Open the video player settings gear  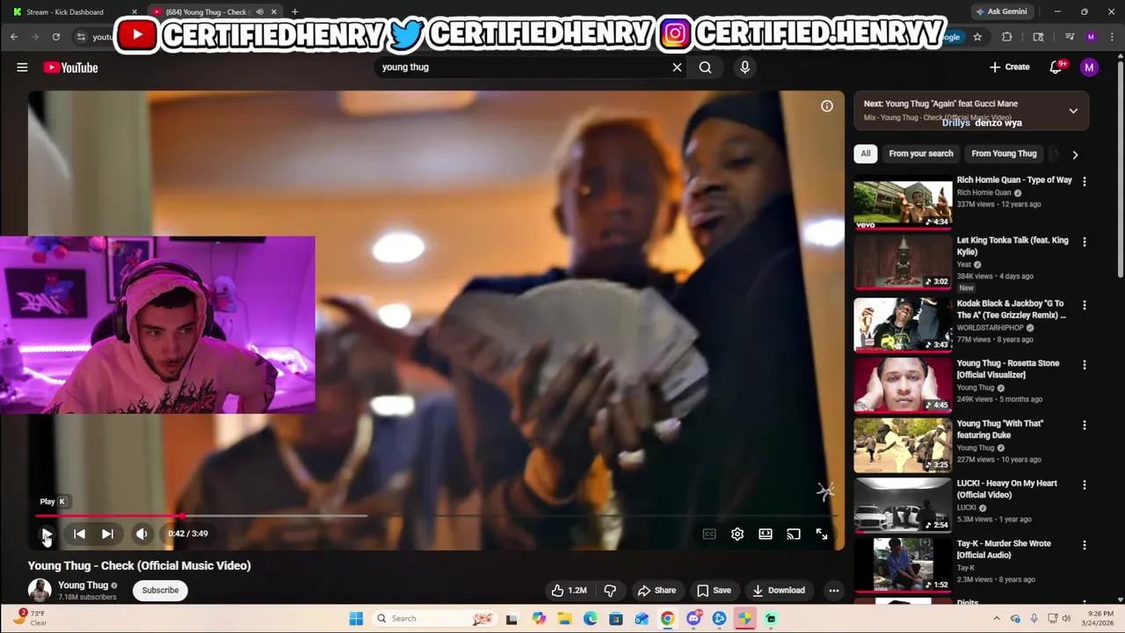pyautogui.click(x=737, y=534)
